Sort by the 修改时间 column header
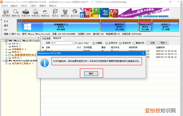The width and height of the screenshot is (183, 116). click(133, 47)
